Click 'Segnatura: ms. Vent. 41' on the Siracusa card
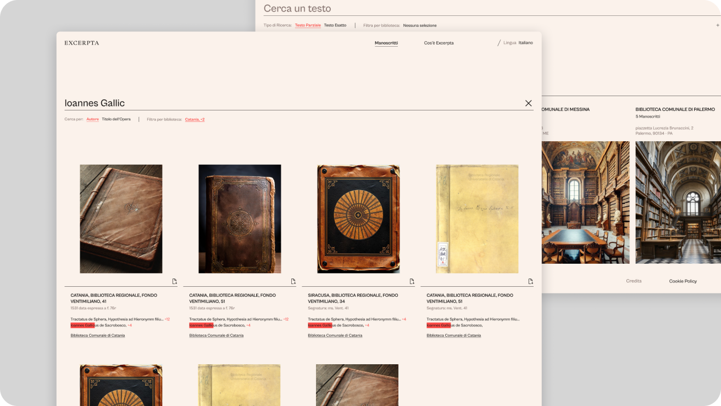Screen dimensions: 721x406 click(328, 308)
